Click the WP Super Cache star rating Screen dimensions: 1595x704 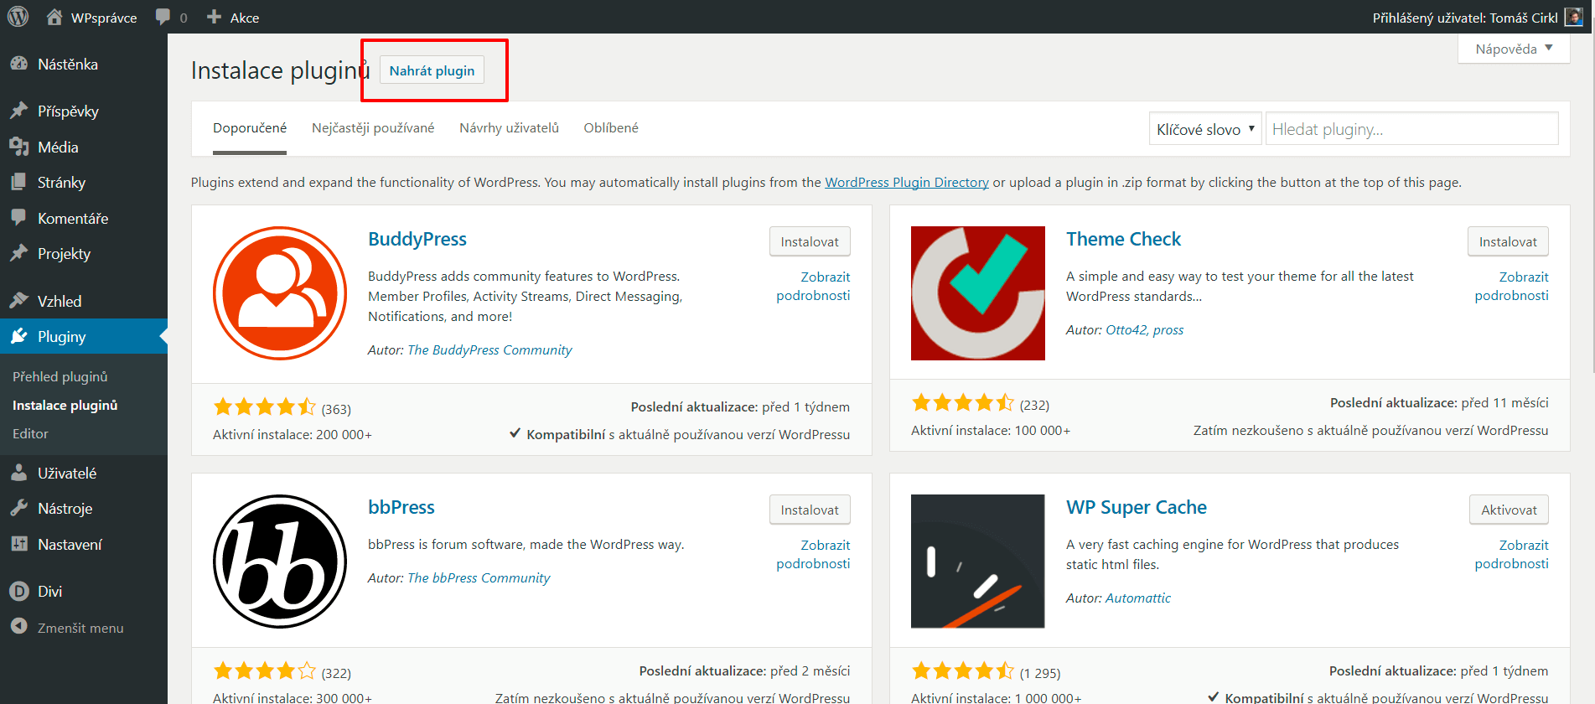962,670
